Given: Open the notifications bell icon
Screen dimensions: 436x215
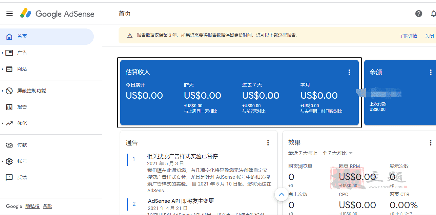Looking at the screenshot, I should pos(433,14).
